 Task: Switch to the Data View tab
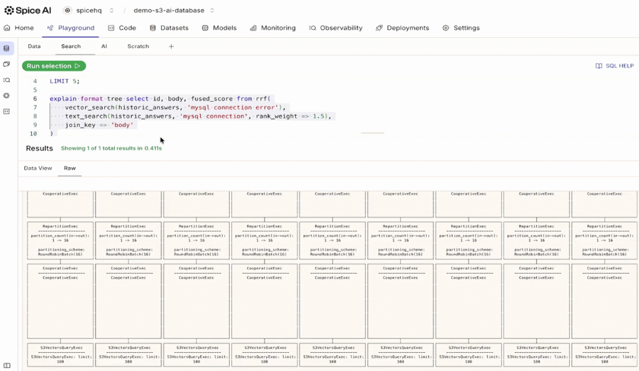38,168
